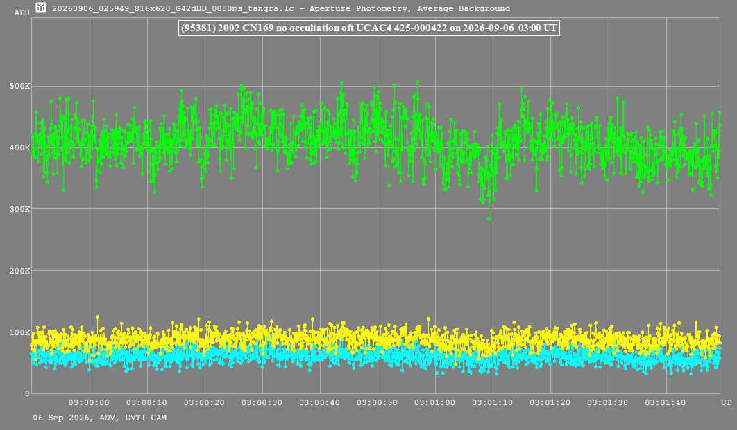Click the 03:00:50 time axis label

click(377, 402)
